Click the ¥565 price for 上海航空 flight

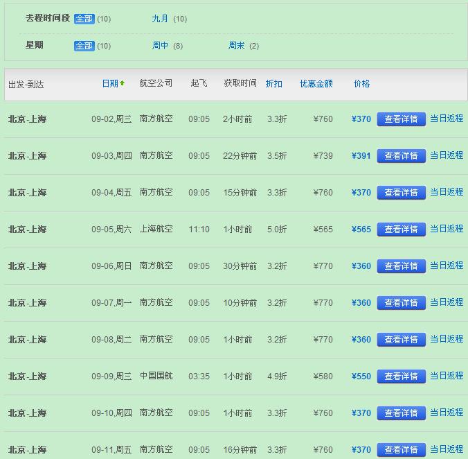361,230
